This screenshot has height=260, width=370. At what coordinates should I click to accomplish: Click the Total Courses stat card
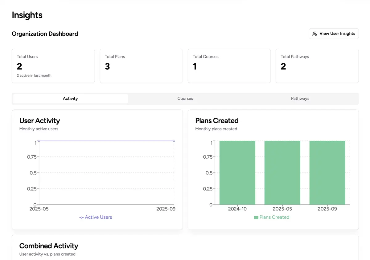click(x=229, y=66)
